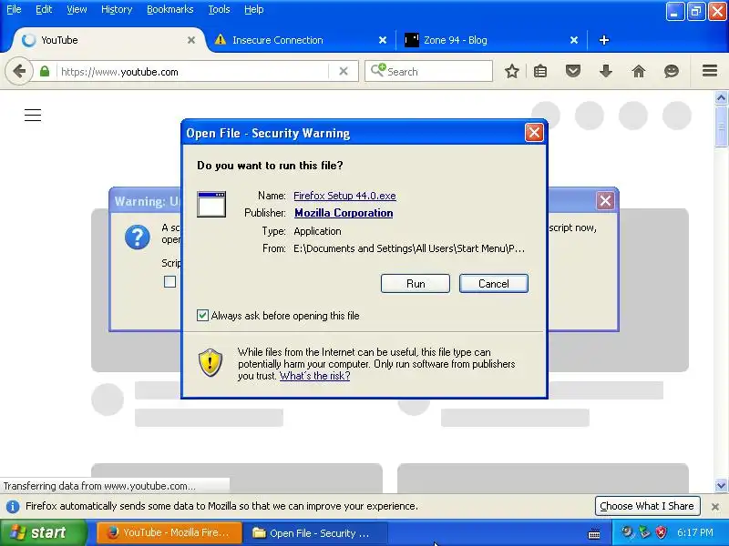This screenshot has height=546, width=729.
Task: Click the tray keyboard language icon
Action: (x=594, y=534)
